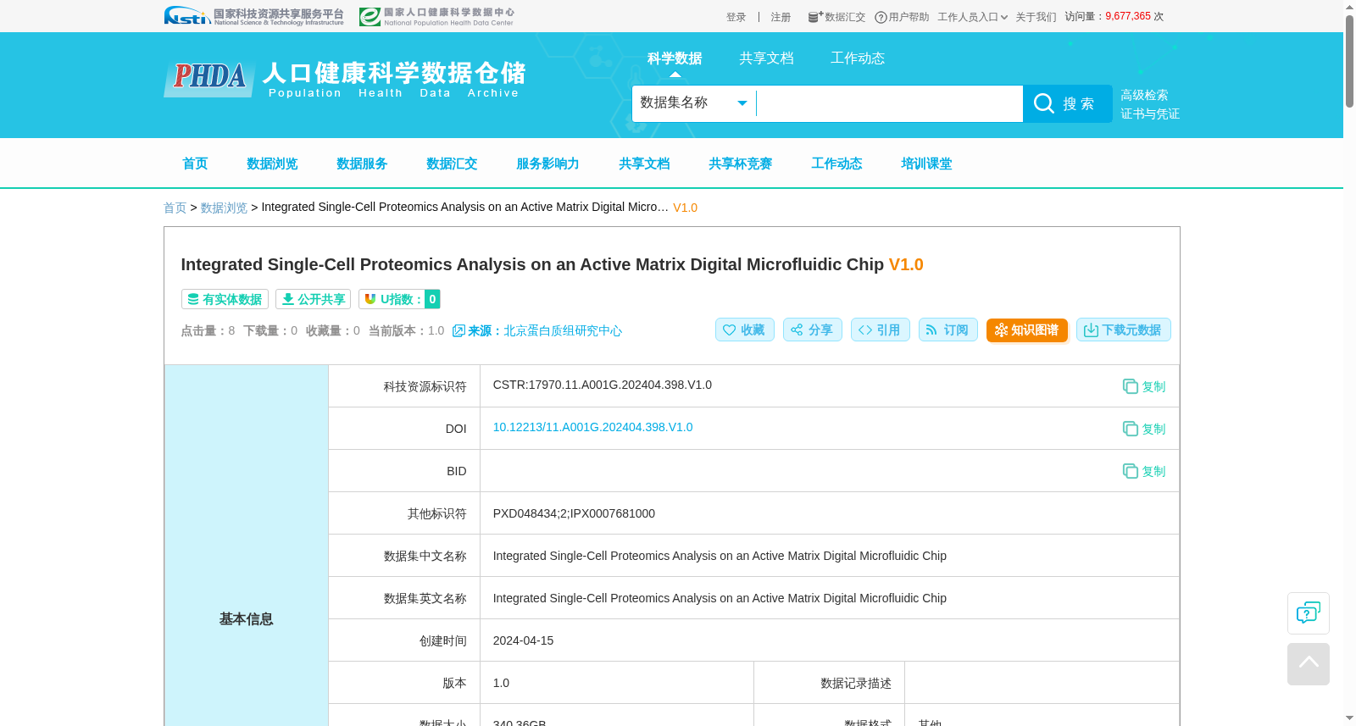Click the 订阅 subscribe button
The height and width of the screenshot is (726, 1356).
(948, 330)
